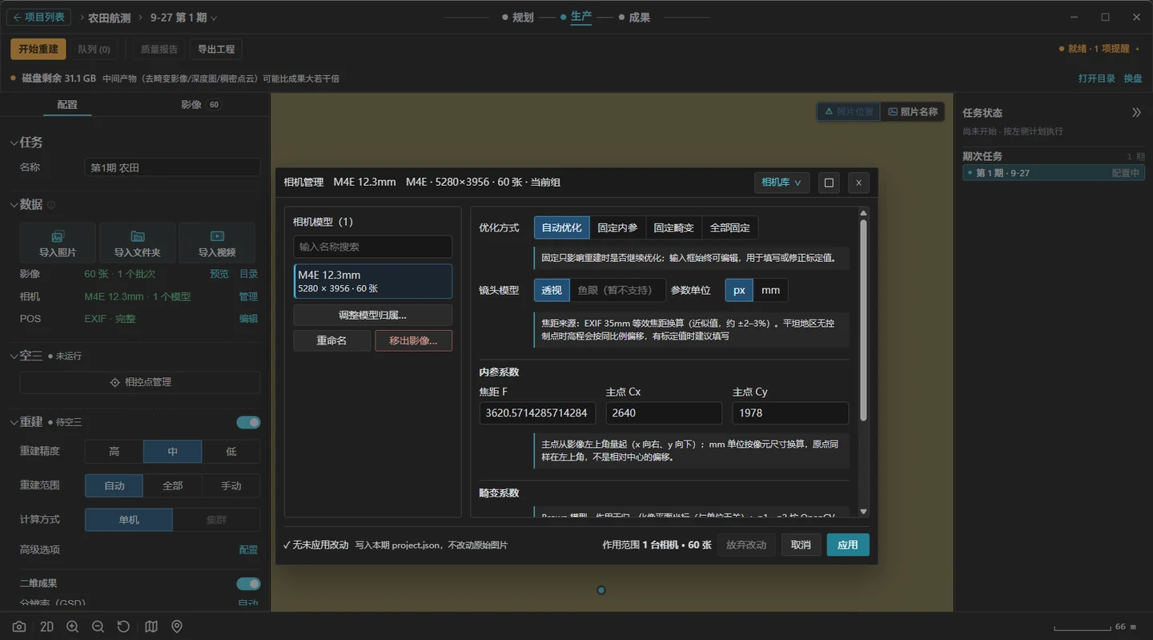Switch to 2D view mode

[46, 626]
